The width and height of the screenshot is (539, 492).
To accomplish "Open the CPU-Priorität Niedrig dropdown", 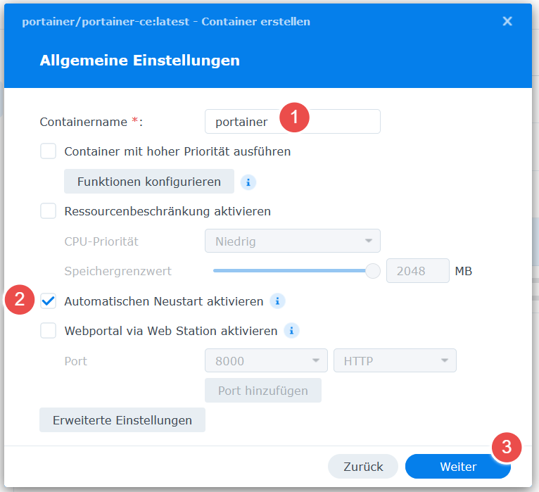I will [293, 241].
